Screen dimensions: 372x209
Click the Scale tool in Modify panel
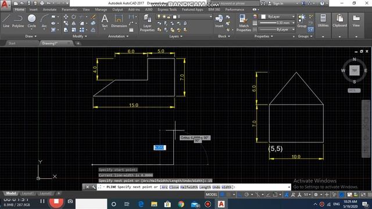pyautogui.click(x=74, y=30)
